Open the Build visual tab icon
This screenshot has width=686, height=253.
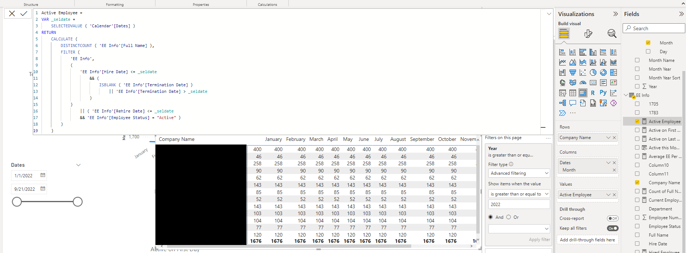[x=564, y=34]
